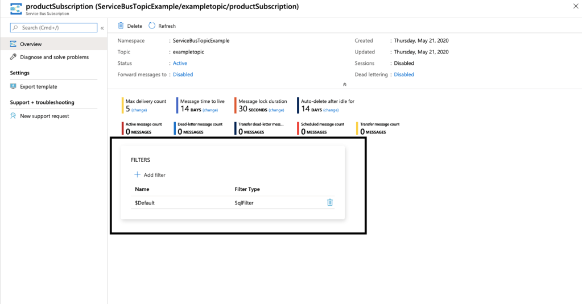The image size is (582, 304).
Task: Collapse the sidebar with double chevron
Action: point(102,28)
